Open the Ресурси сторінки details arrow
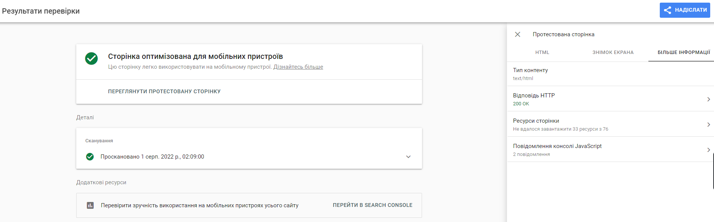 (x=709, y=125)
